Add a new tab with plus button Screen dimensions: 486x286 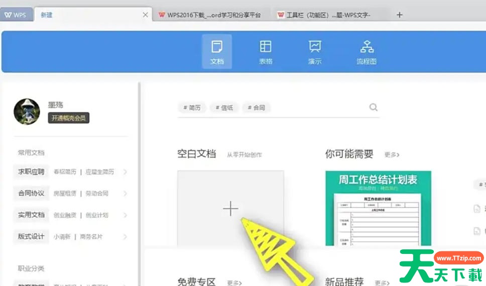(400, 15)
